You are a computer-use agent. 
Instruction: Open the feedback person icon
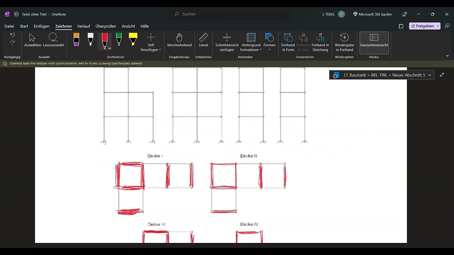click(x=447, y=26)
